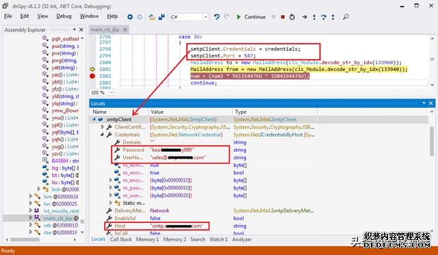
Task: Continue debugging execution
Action: (251, 16)
